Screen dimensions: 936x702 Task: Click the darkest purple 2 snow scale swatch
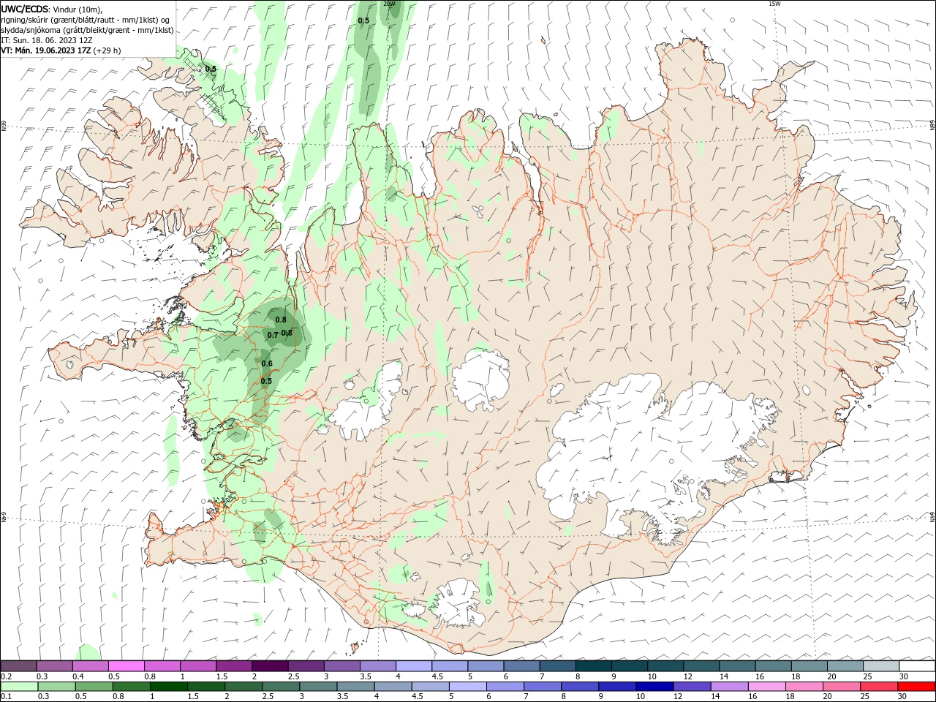(269, 665)
